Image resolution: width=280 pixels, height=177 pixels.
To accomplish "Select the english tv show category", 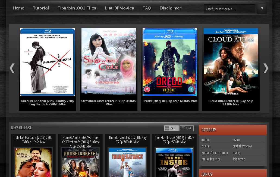I will pos(242,146).
